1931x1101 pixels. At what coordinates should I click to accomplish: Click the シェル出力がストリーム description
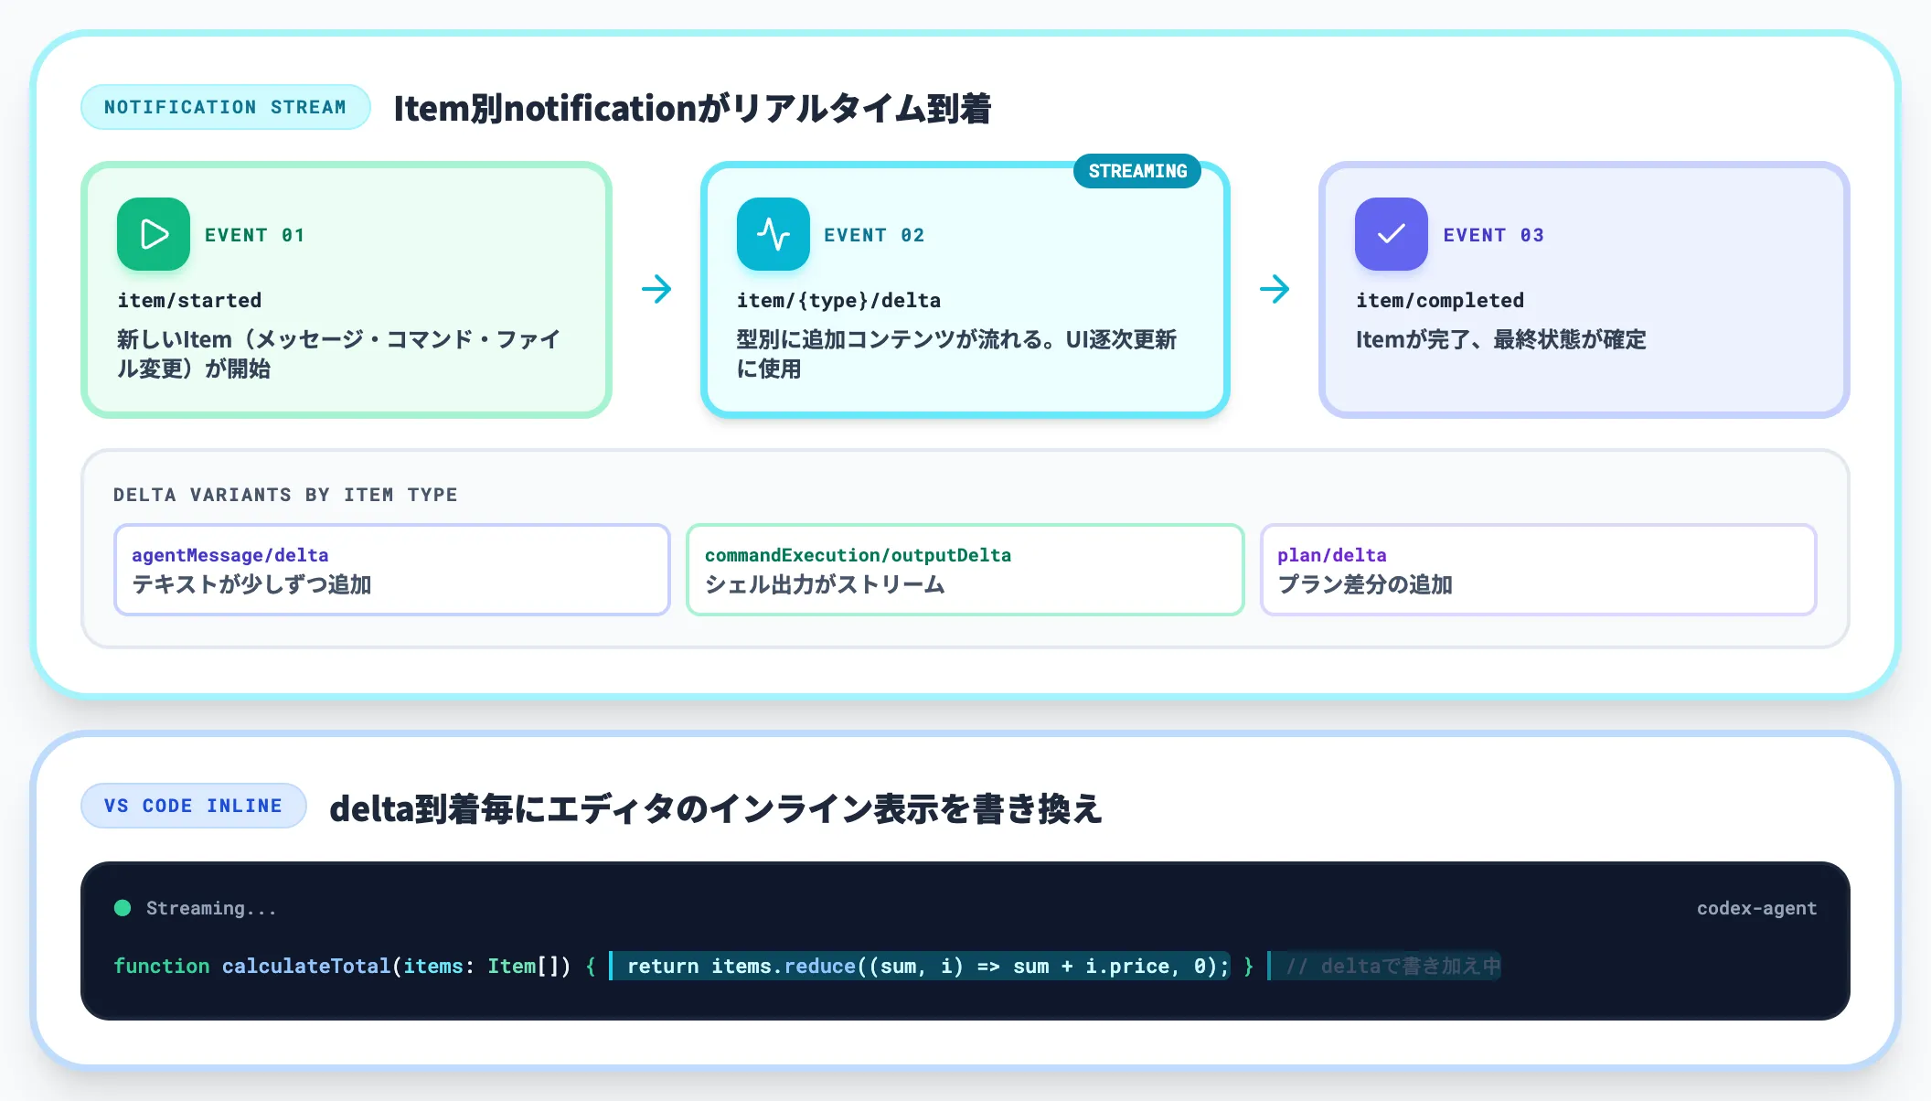point(825,584)
